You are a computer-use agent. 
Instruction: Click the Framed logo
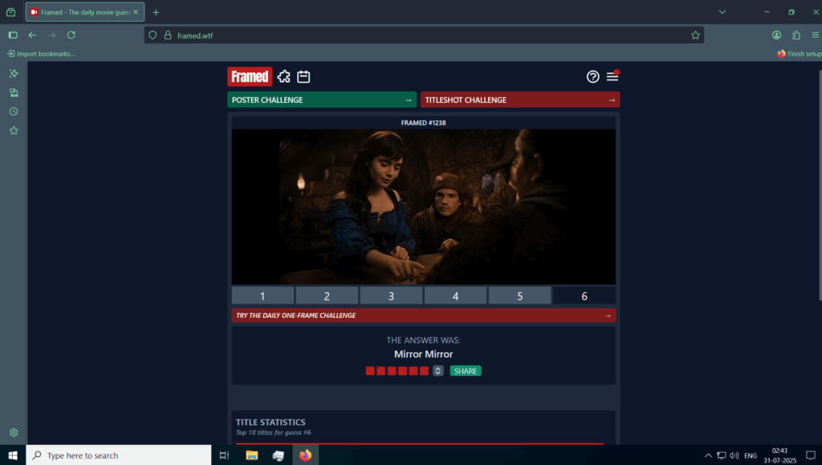(x=250, y=76)
